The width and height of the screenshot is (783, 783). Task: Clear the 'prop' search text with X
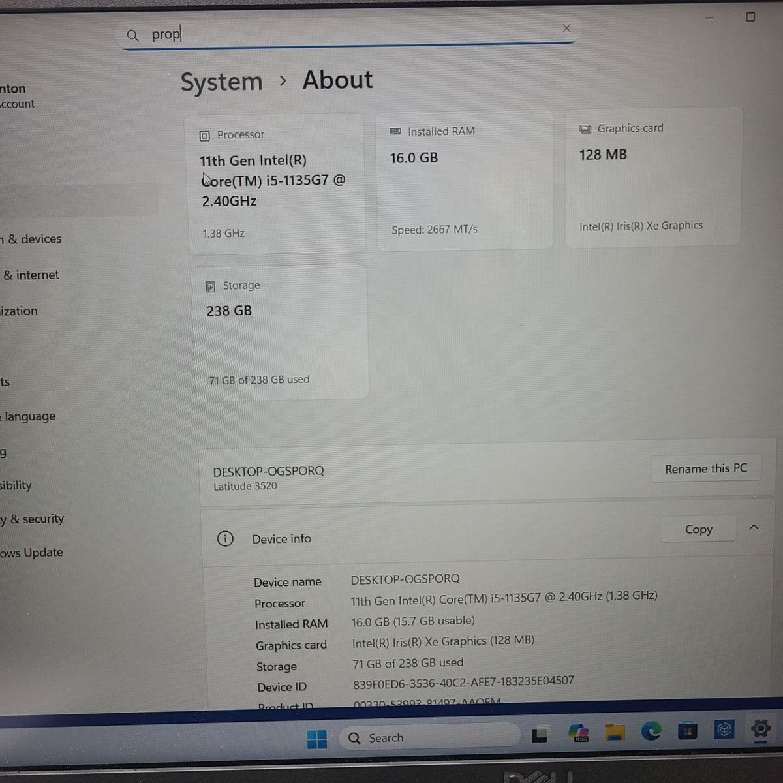566,28
